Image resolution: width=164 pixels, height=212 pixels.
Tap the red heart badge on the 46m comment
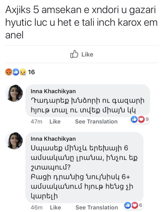pos(134,205)
